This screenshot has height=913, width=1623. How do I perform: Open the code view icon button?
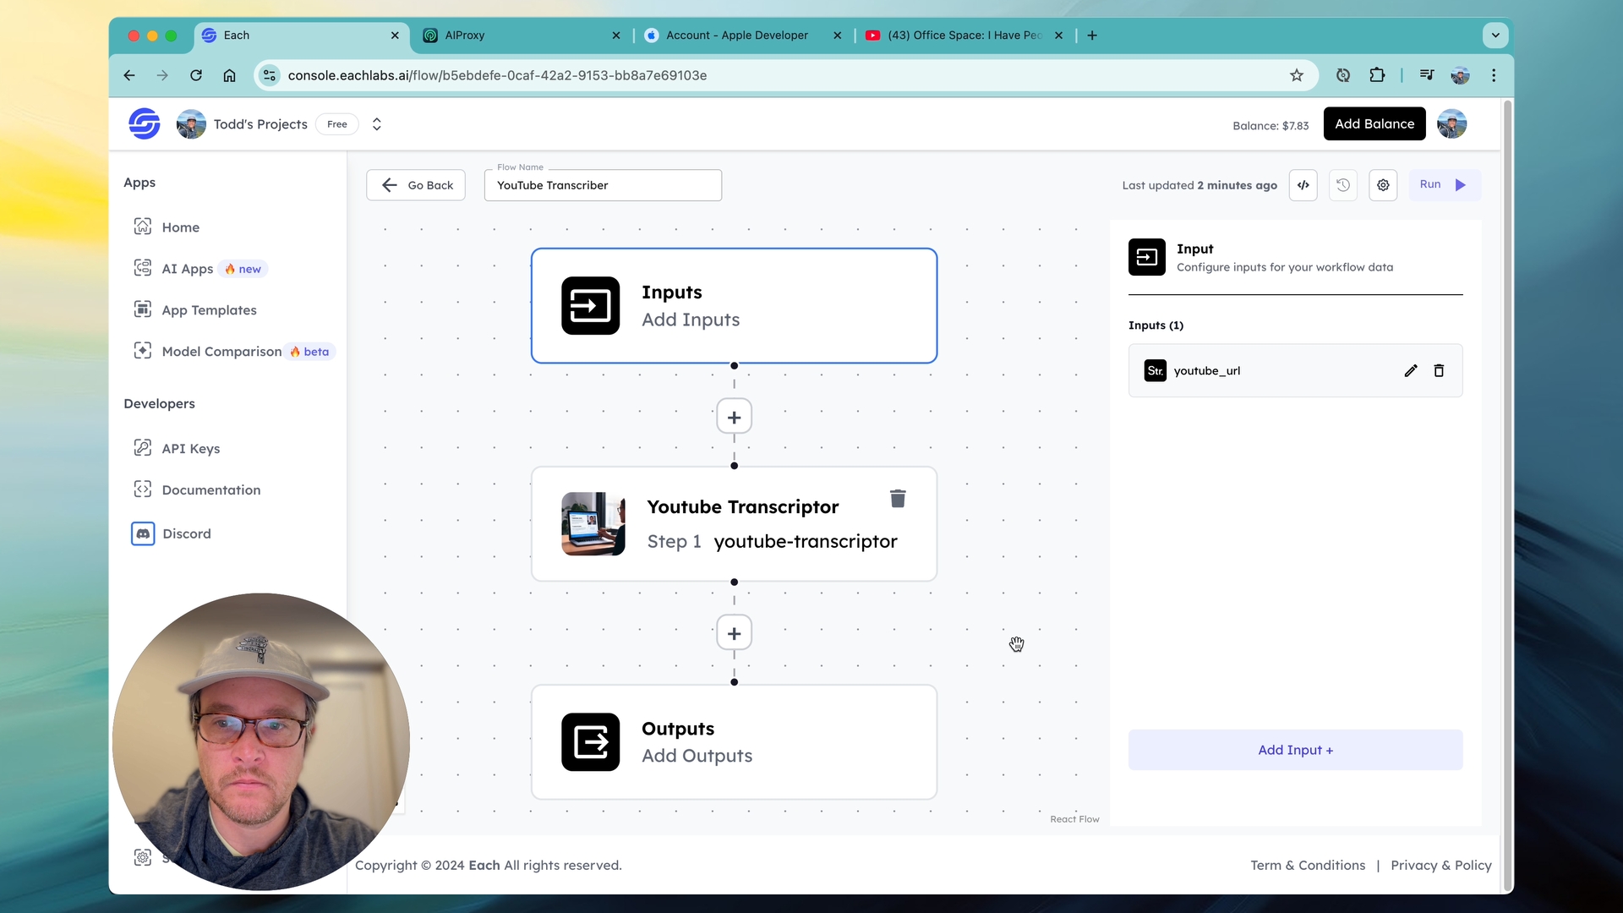pyautogui.click(x=1303, y=185)
